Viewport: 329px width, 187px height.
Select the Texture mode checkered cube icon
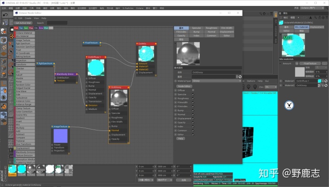pos(4,47)
